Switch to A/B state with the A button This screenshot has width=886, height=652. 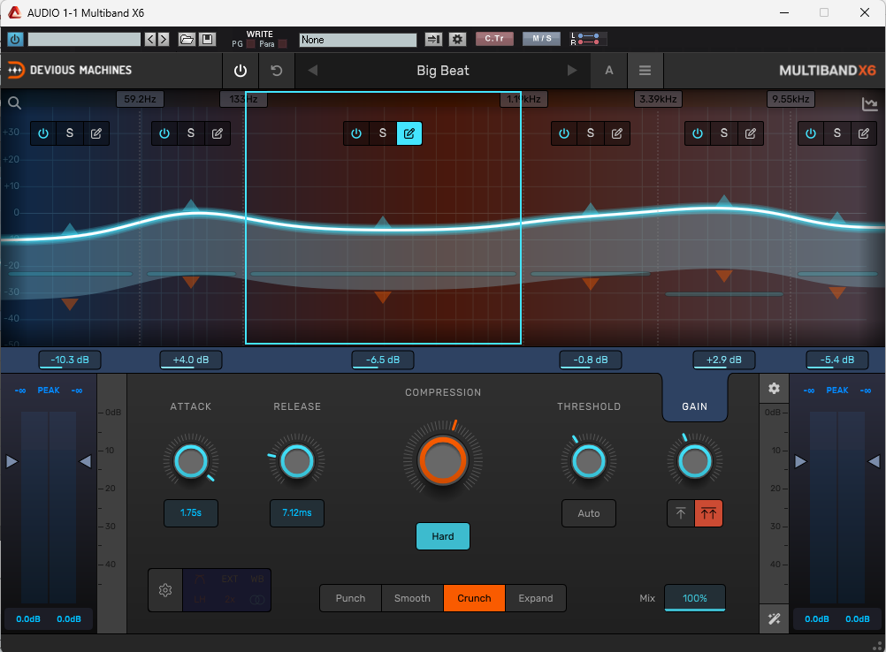[x=608, y=71]
